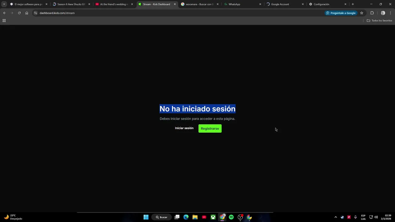The height and width of the screenshot is (222, 395).
Task: Open the Chrome profile avatar
Action: [383, 13]
